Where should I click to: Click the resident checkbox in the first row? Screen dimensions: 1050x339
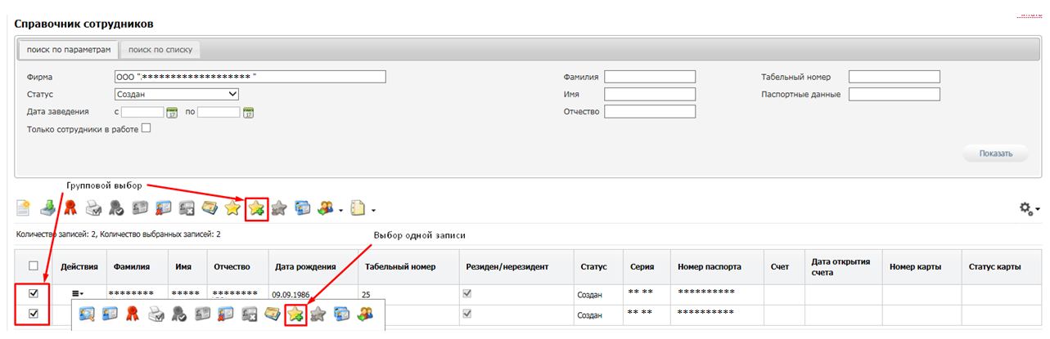click(x=468, y=293)
